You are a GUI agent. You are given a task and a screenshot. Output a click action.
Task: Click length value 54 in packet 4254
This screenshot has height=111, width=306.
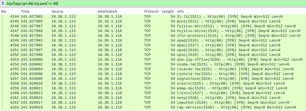[173, 64]
